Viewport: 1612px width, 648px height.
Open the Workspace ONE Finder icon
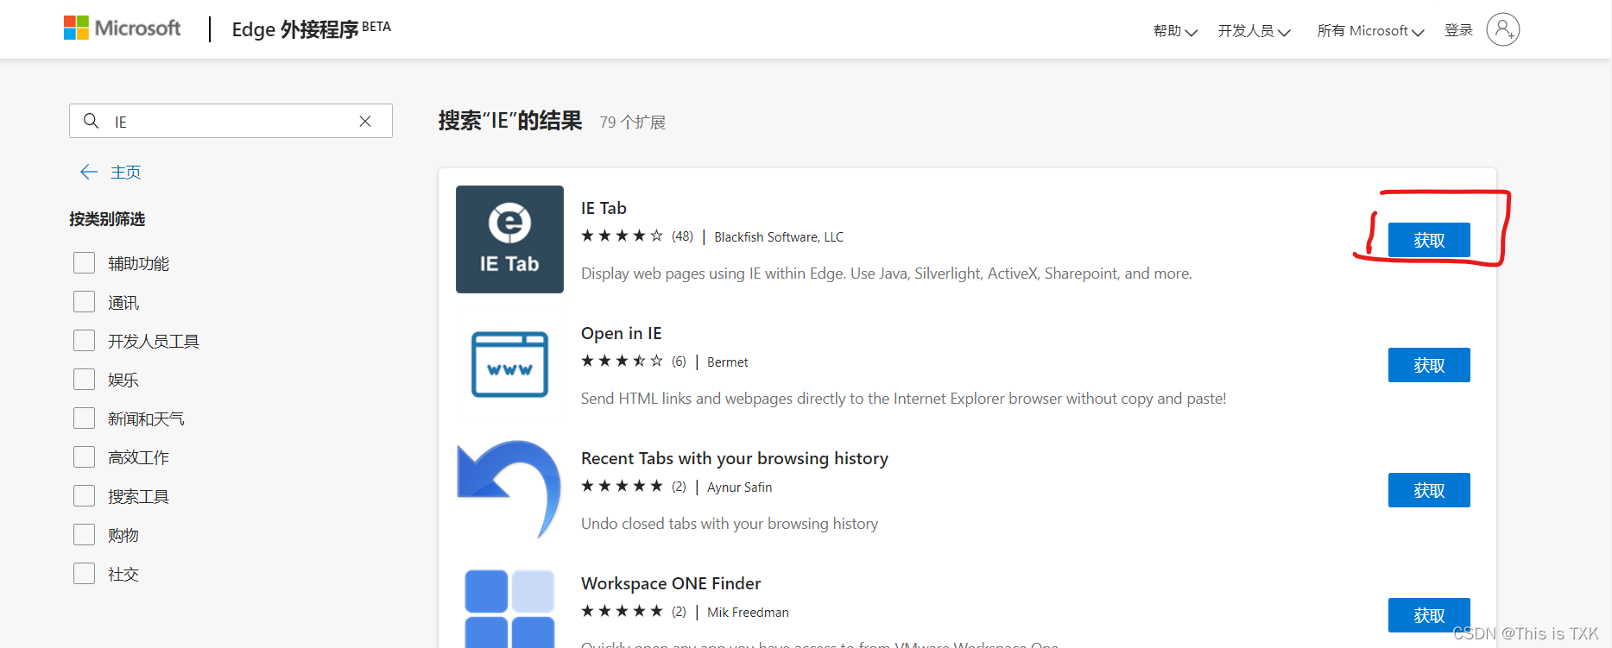[509, 608]
